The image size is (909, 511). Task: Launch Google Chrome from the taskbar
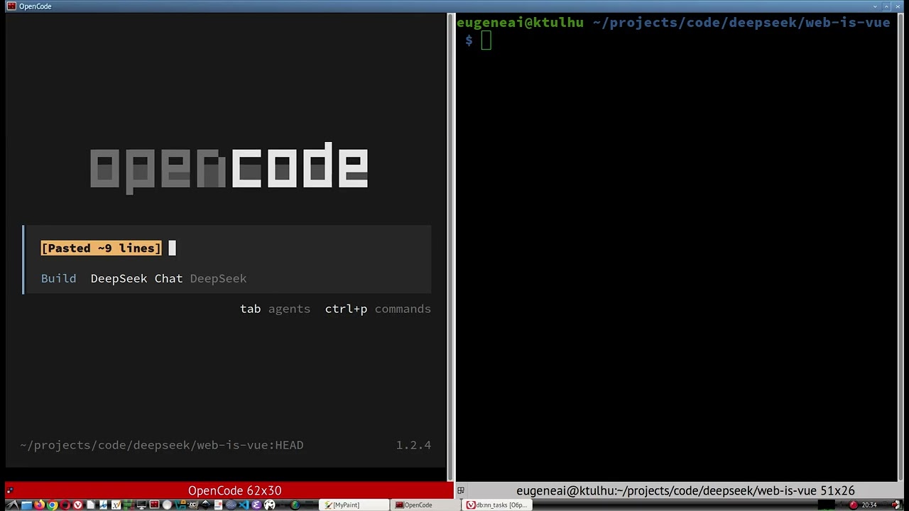pyautogui.click(x=52, y=505)
